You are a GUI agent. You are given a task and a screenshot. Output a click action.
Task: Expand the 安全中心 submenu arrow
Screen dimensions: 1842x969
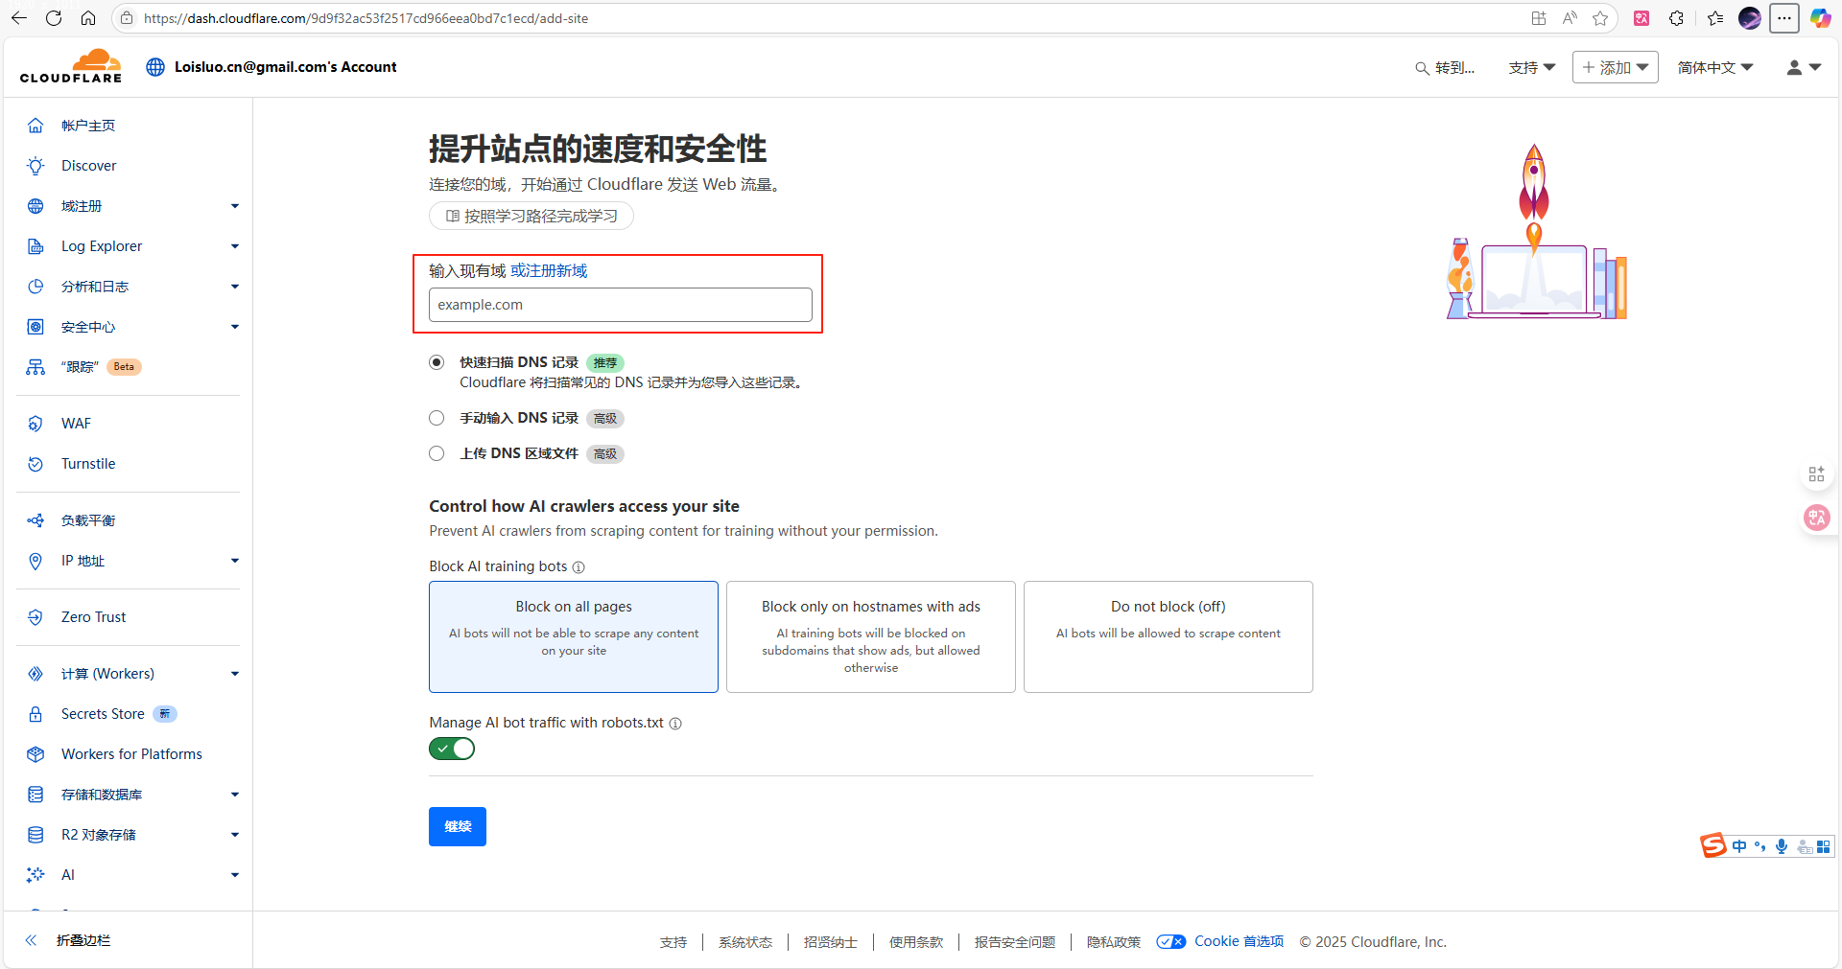coord(235,327)
